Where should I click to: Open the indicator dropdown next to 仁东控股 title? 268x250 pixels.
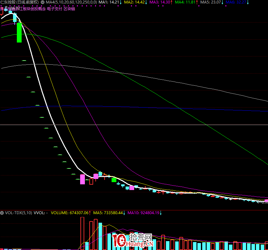[x=43, y=2]
